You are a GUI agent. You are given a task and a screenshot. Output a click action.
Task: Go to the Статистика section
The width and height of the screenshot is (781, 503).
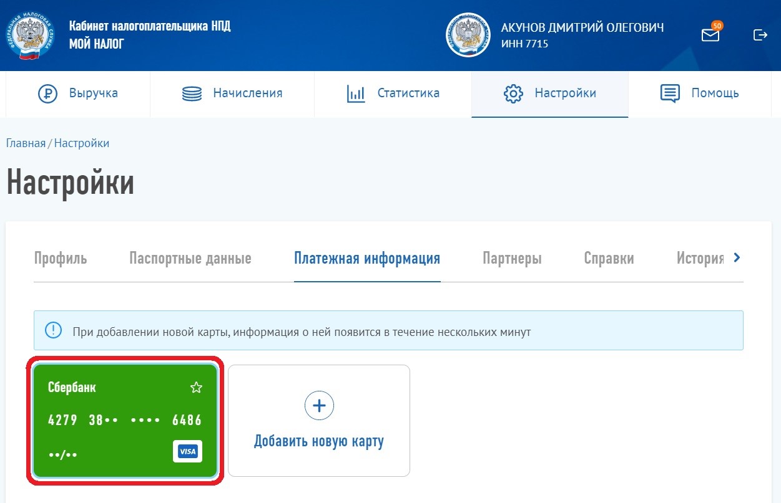click(x=393, y=93)
